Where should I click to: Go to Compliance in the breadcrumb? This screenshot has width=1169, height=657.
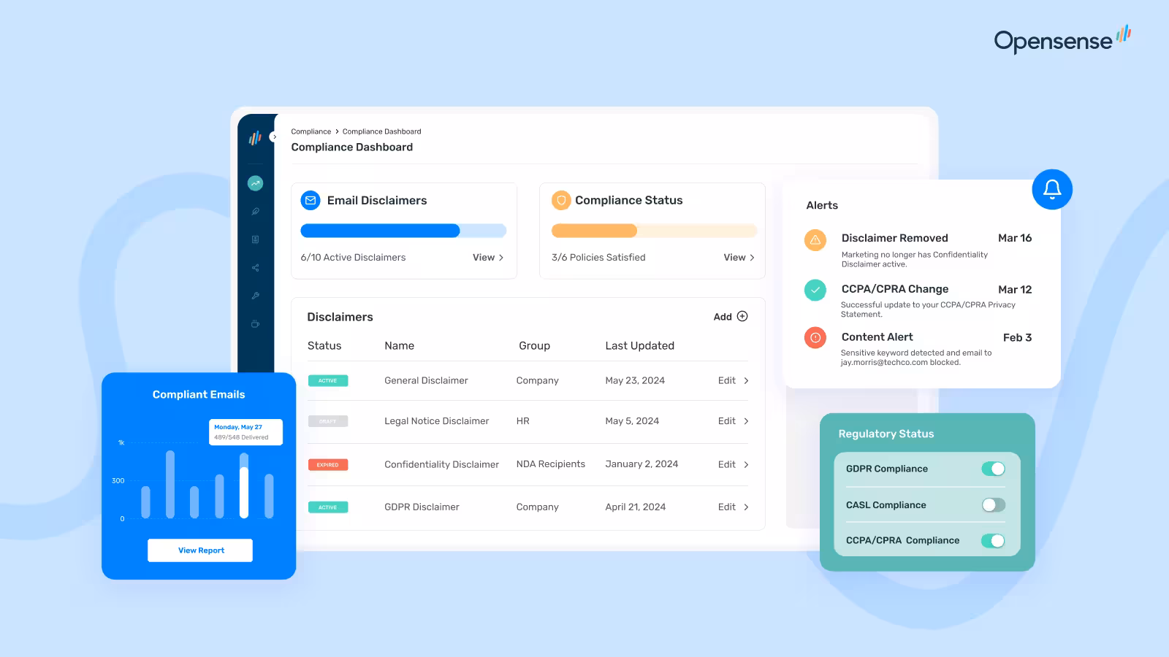click(x=311, y=131)
